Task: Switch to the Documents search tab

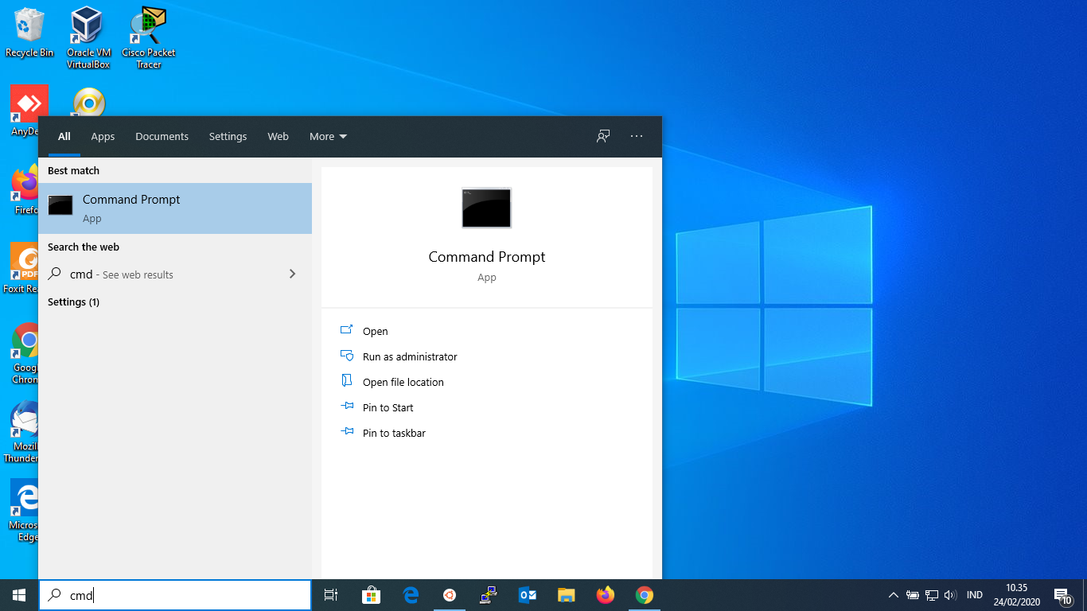Action: (x=162, y=137)
